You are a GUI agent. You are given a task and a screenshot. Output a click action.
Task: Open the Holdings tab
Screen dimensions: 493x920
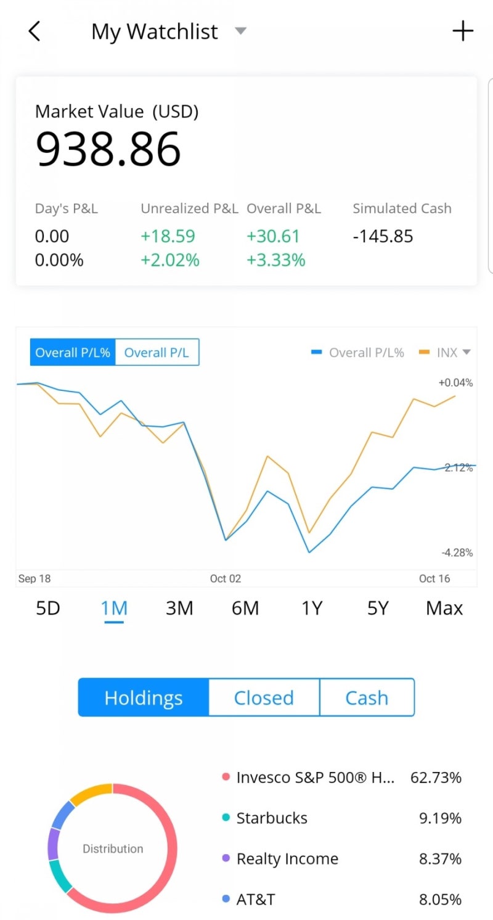click(x=144, y=697)
